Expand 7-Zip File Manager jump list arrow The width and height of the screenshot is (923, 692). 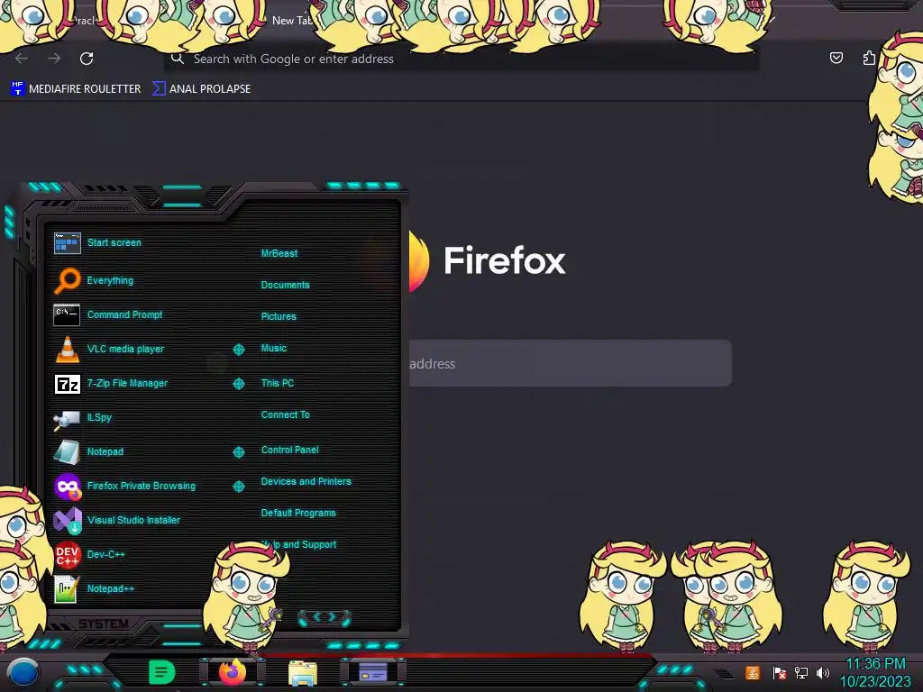(x=238, y=384)
